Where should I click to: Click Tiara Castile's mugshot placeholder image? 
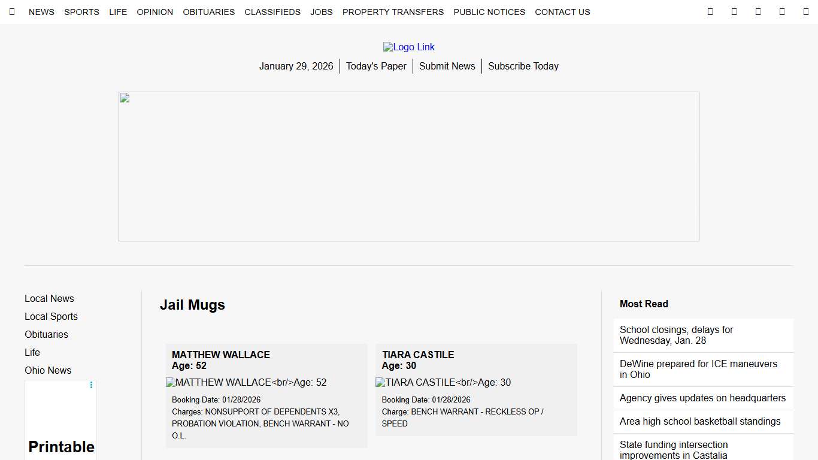[443, 382]
